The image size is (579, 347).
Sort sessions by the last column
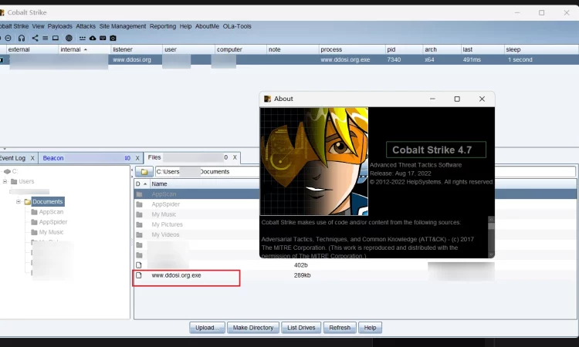pos(482,49)
